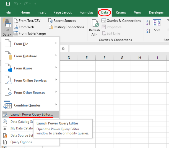Expand From Online Services submenu
The image size is (169, 148).
point(30,80)
